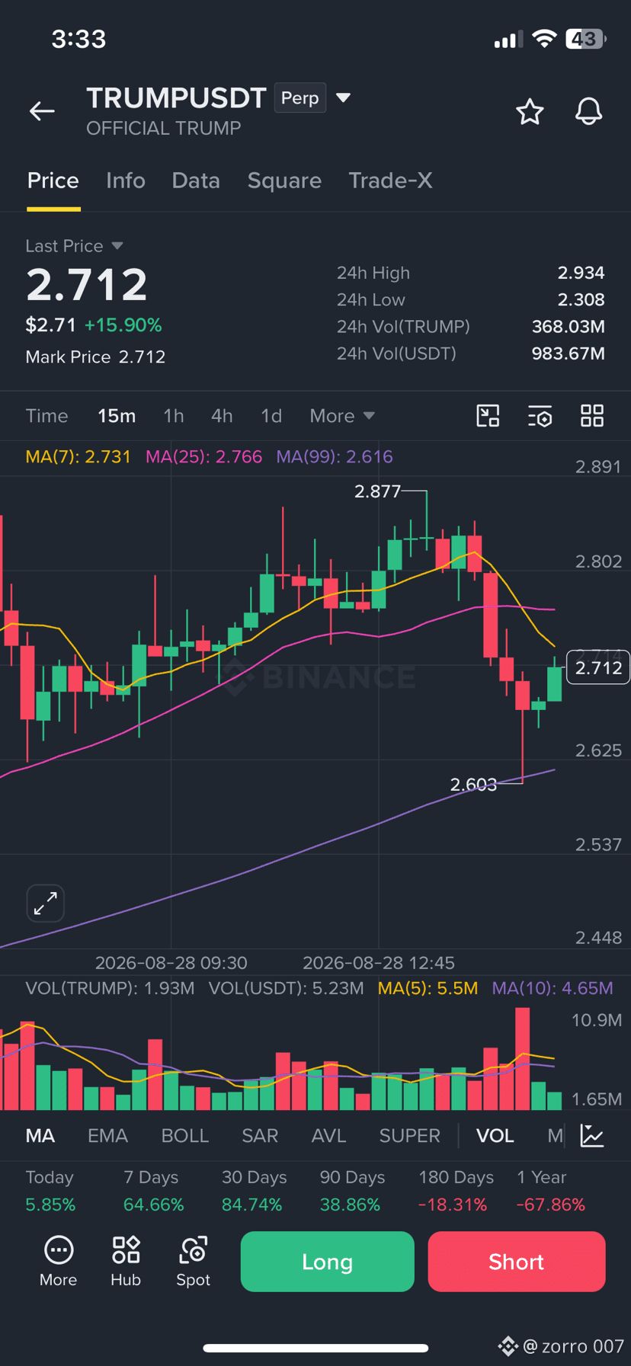Tap the battery indicator in status bar
Image resolution: width=631 pixels, height=1366 pixels.
(585, 39)
